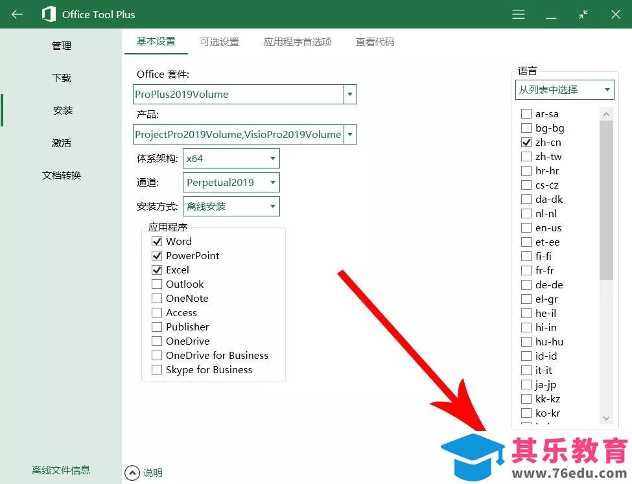This screenshot has height=484, width=632.
Task: Check the zh-tw language checkbox
Action: [x=526, y=156]
